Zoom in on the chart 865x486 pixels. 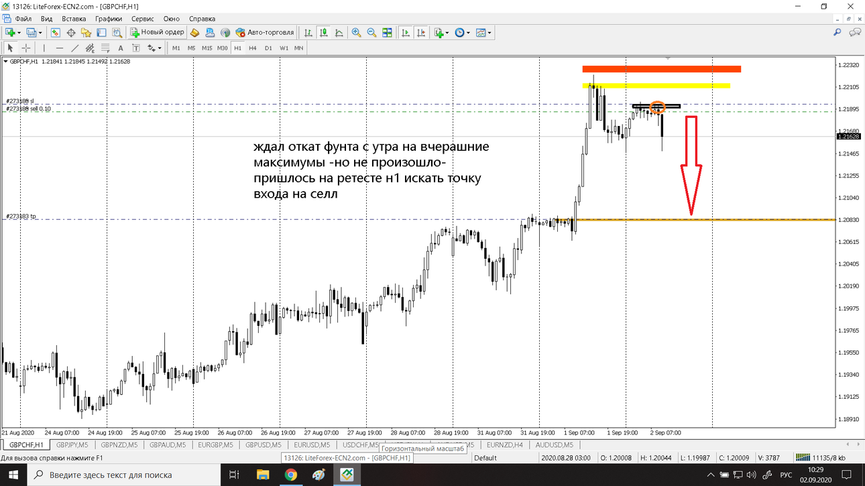356,32
